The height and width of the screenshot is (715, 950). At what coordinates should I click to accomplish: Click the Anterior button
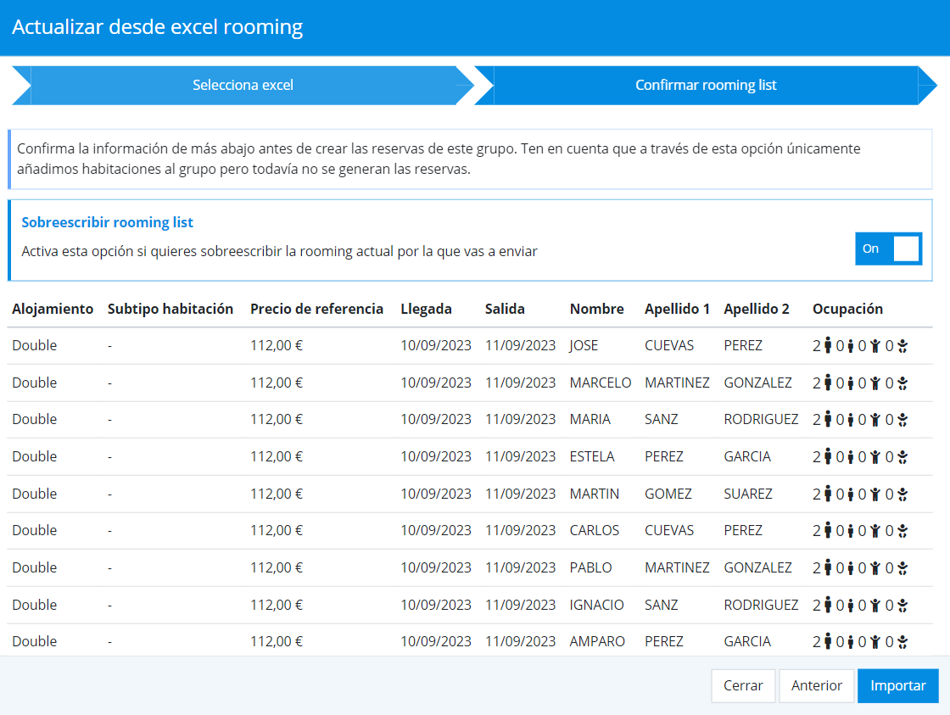[x=816, y=686]
